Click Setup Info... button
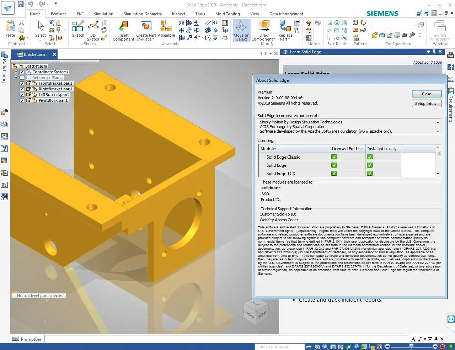 click(x=427, y=104)
